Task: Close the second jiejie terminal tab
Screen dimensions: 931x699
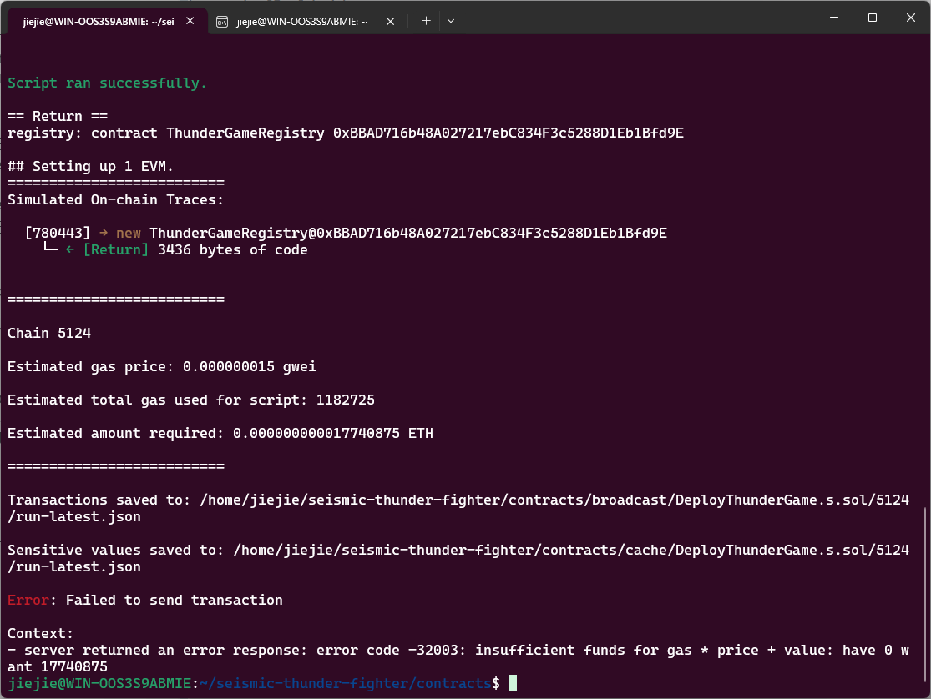Action: [x=390, y=22]
